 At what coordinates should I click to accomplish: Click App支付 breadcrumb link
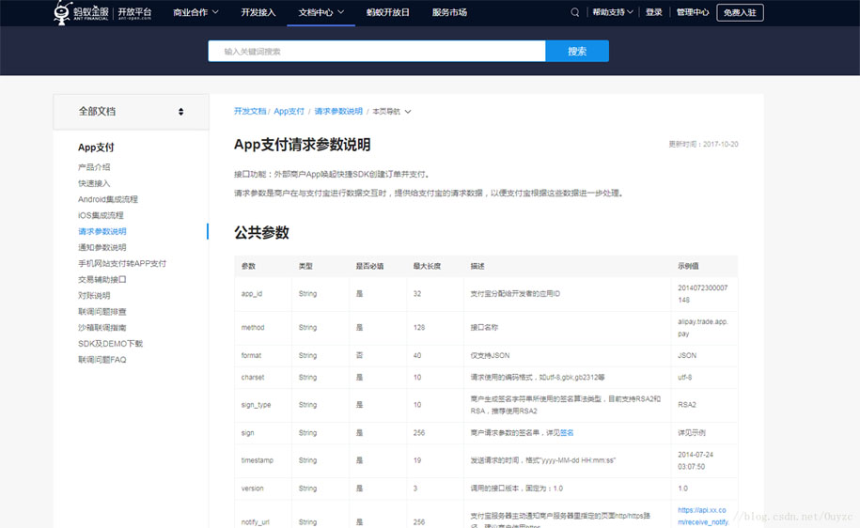pos(289,112)
